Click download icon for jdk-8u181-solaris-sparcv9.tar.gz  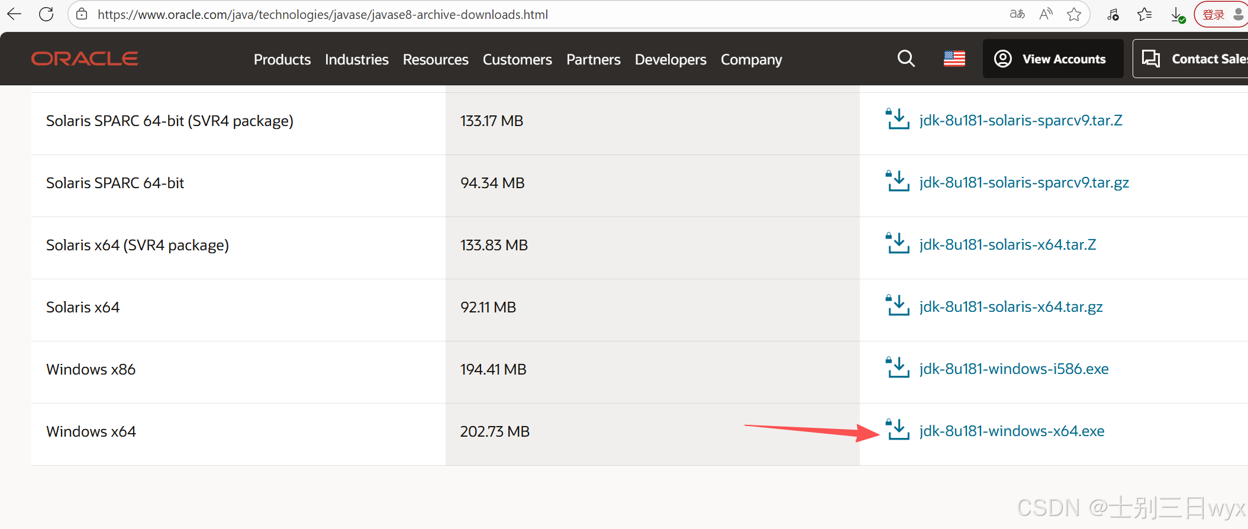point(898,181)
